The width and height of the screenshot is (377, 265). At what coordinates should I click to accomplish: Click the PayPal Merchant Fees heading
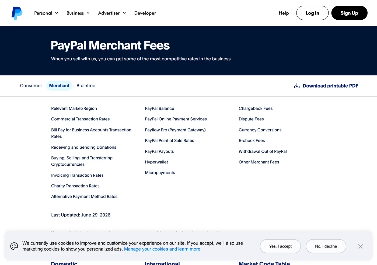coord(110,45)
